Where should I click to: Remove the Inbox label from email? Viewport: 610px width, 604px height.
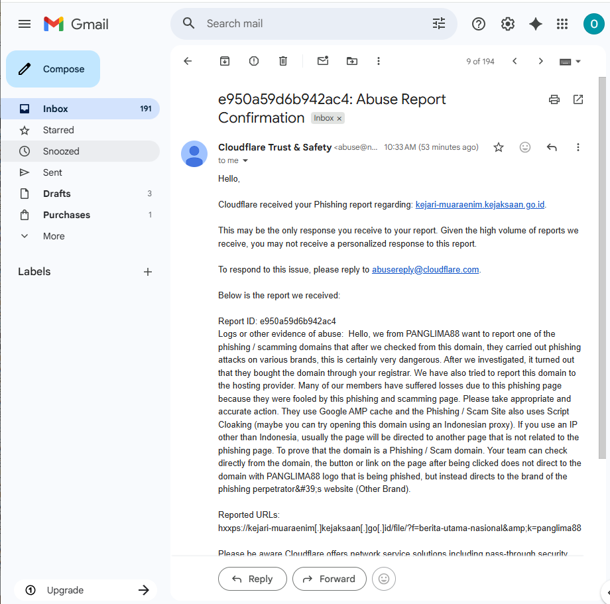(x=339, y=119)
